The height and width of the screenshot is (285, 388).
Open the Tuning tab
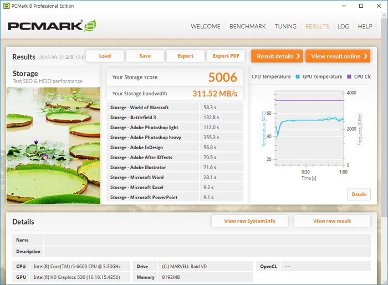[x=285, y=26]
